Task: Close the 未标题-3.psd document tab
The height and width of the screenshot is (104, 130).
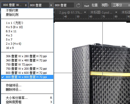Action: 116,12
